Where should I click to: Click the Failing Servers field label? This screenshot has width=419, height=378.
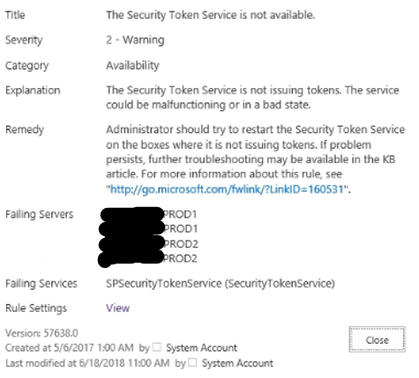click(40, 214)
